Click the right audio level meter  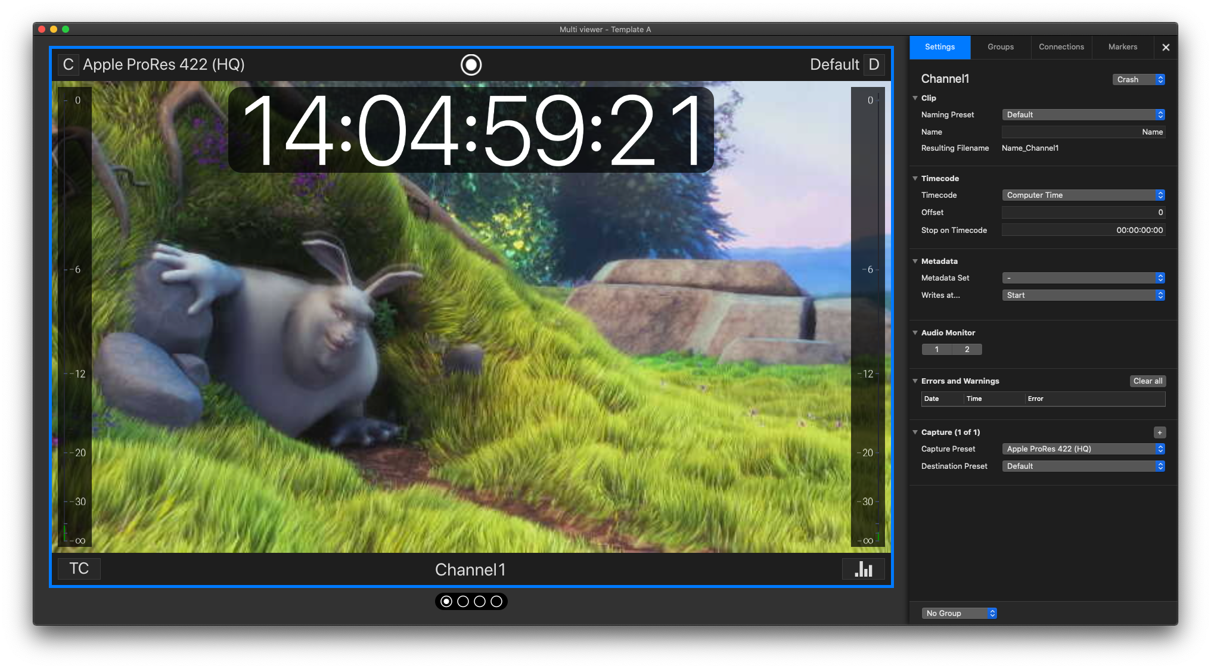868,317
